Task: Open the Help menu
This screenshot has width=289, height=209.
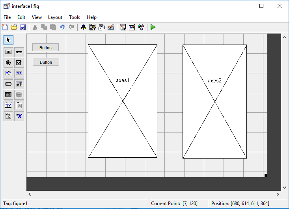Action: coord(91,17)
